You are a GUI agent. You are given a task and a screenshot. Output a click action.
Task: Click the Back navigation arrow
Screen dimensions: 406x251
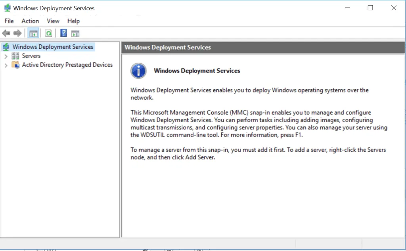coord(6,33)
